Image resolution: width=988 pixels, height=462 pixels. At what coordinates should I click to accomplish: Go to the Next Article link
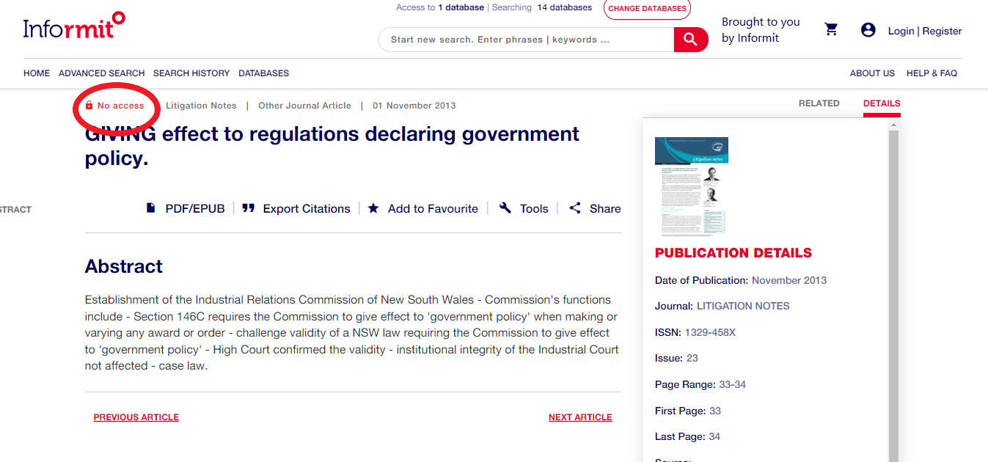(x=579, y=417)
